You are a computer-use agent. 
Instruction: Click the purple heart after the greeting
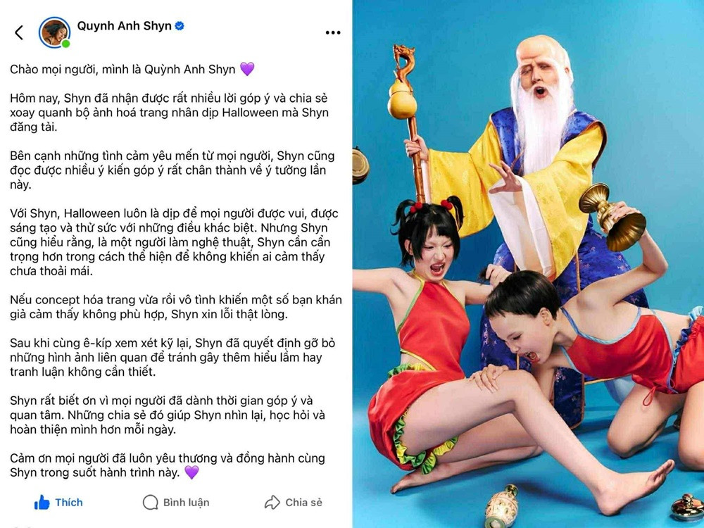247,69
